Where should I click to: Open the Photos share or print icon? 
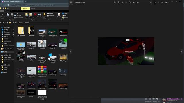(134, 2)
